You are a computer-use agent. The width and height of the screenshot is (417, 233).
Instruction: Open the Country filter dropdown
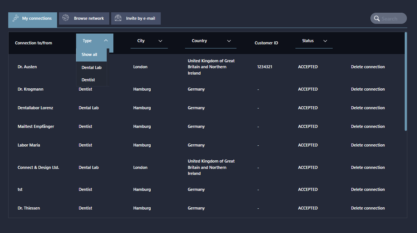click(229, 41)
